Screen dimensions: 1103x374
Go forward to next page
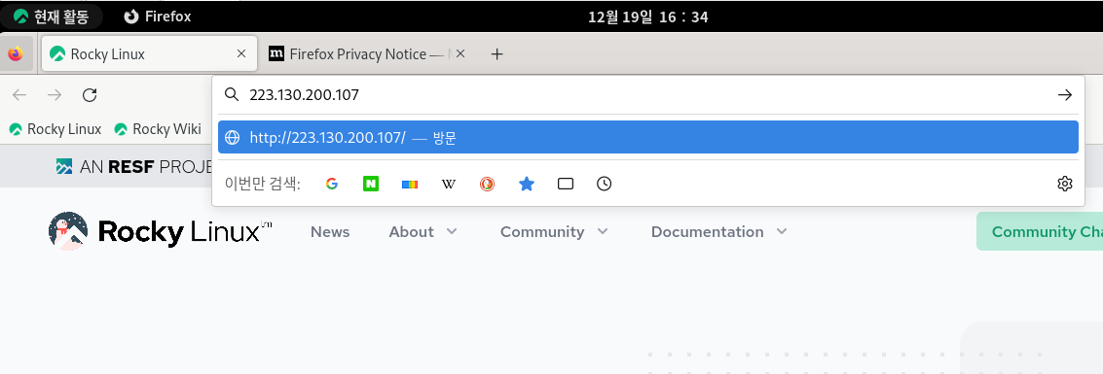tap(55, 95)
